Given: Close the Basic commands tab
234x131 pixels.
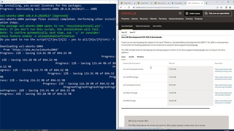Looking at the screenshot, I should pos(168,3).
